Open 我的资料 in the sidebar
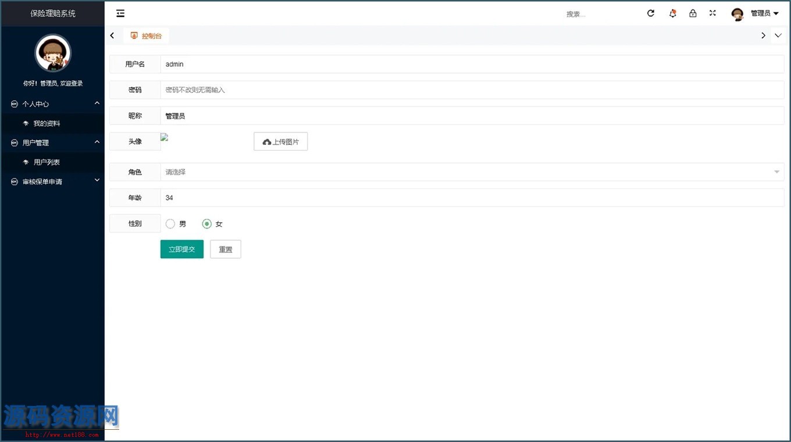The width and height of the screenshot is (791, 442). coord(47,123)
